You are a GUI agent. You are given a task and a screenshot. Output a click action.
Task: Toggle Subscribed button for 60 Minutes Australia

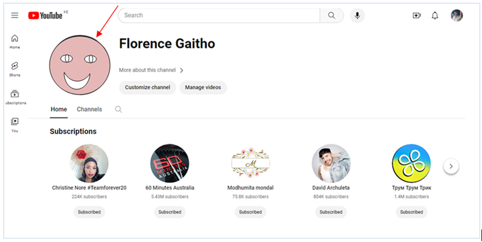(170, 212)
